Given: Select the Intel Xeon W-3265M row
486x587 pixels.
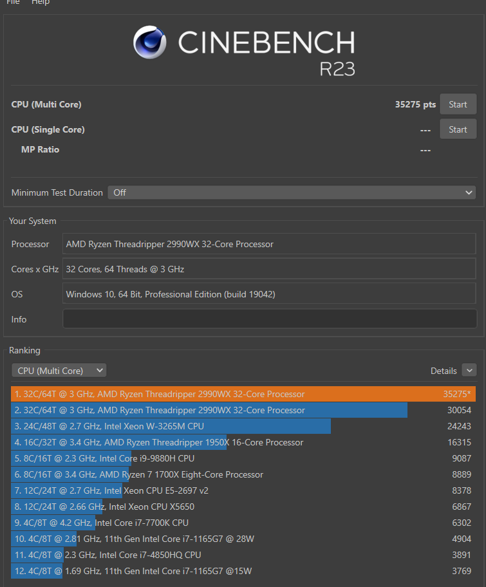Looking at the screenshot, I should point(243,426).
